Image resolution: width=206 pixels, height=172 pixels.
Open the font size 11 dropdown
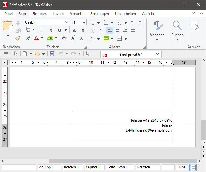pos(84,22)
